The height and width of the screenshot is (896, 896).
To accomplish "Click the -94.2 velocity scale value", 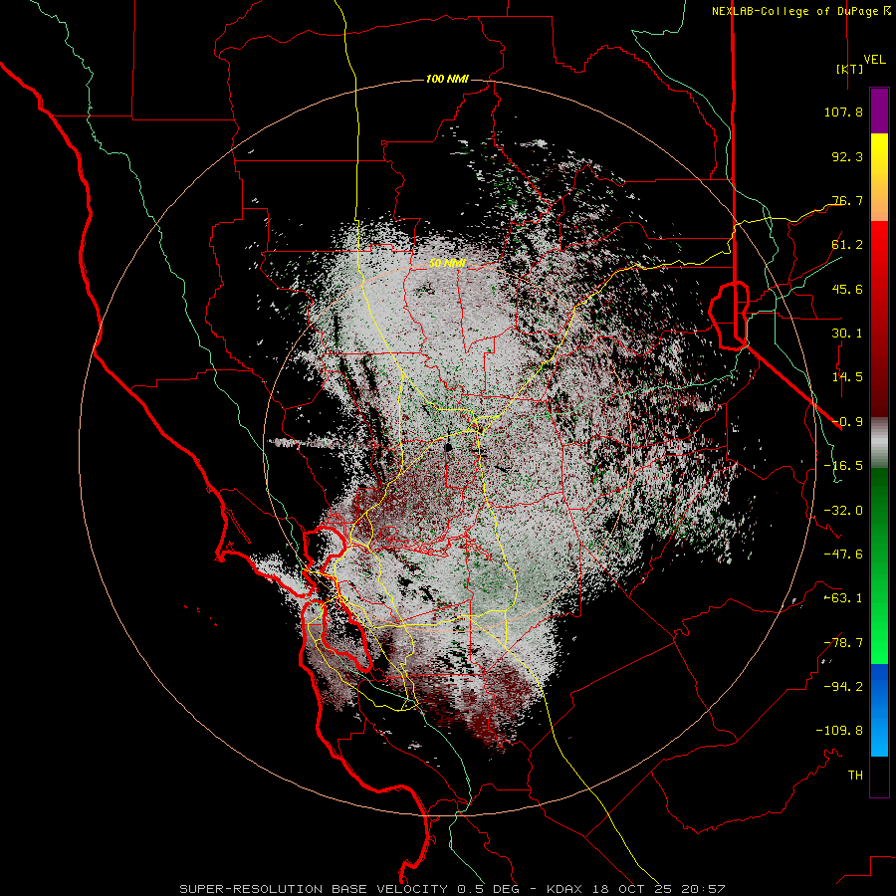I will pyautogui.click(x=843, y=687).
